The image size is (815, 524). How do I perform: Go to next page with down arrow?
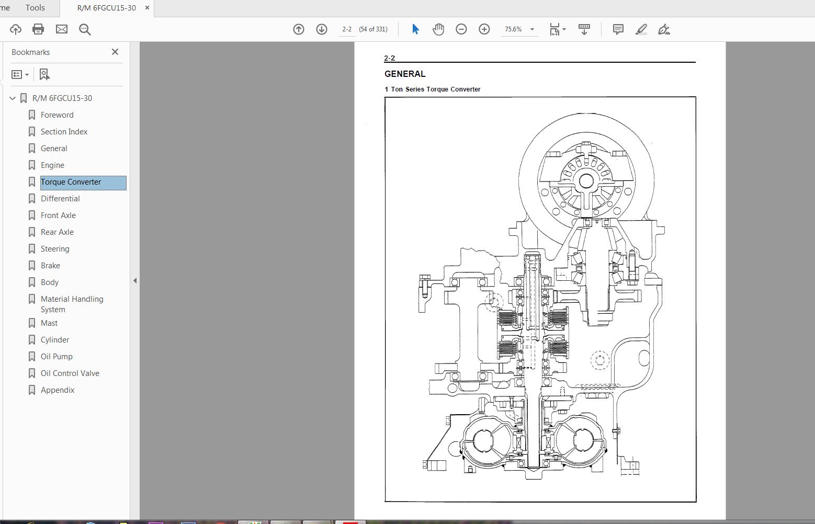[x=321, y=29]
